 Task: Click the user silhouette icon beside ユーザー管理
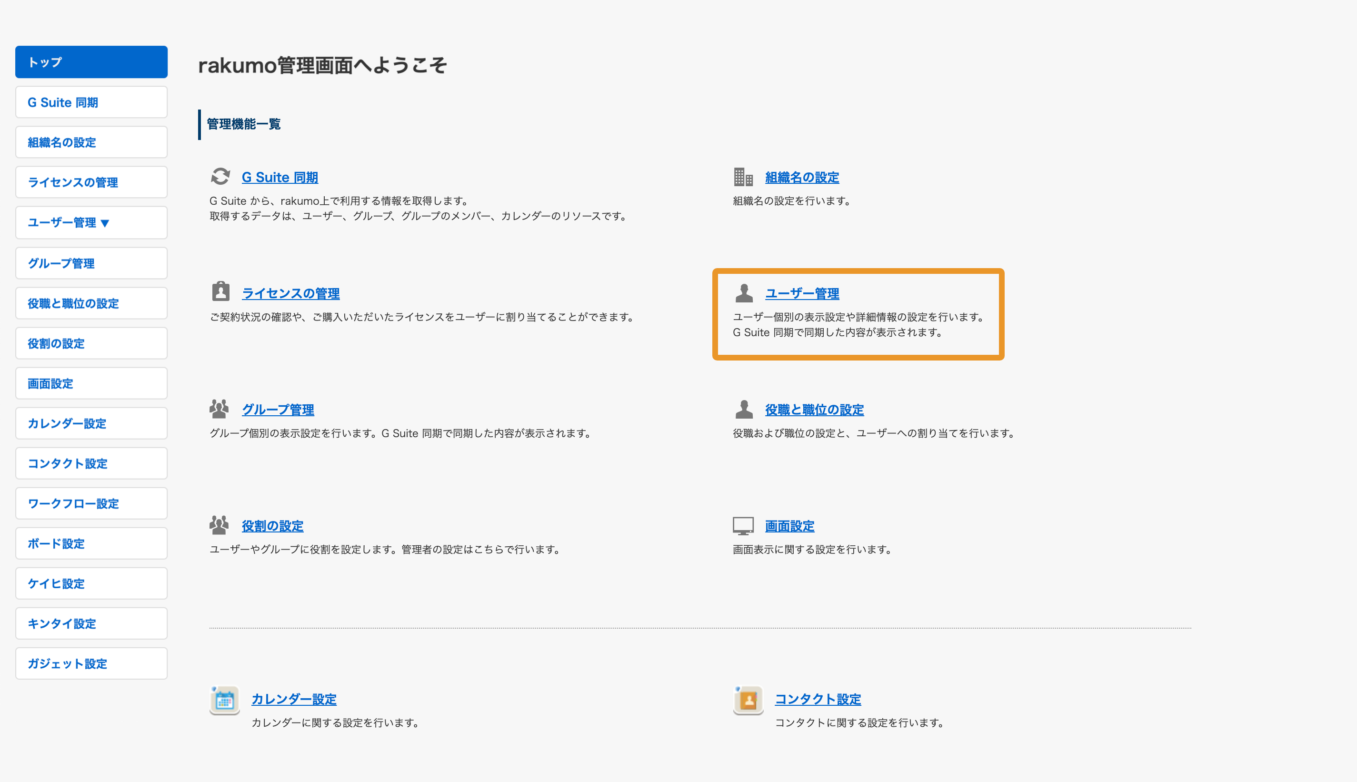[x=743, y=293]
